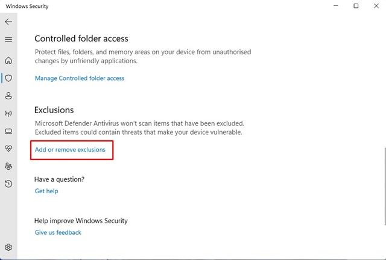Open Add or remove exclusions
This screenshot has width=386, height=260.
[x=70, y=149]
